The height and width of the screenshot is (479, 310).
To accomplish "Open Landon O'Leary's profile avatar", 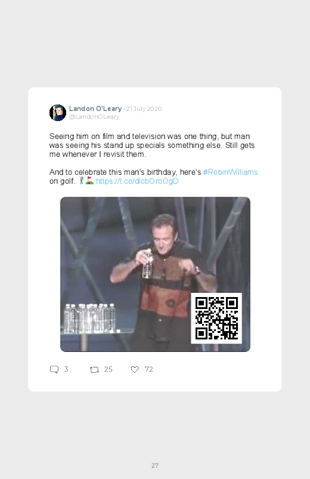I will [58, 113].
